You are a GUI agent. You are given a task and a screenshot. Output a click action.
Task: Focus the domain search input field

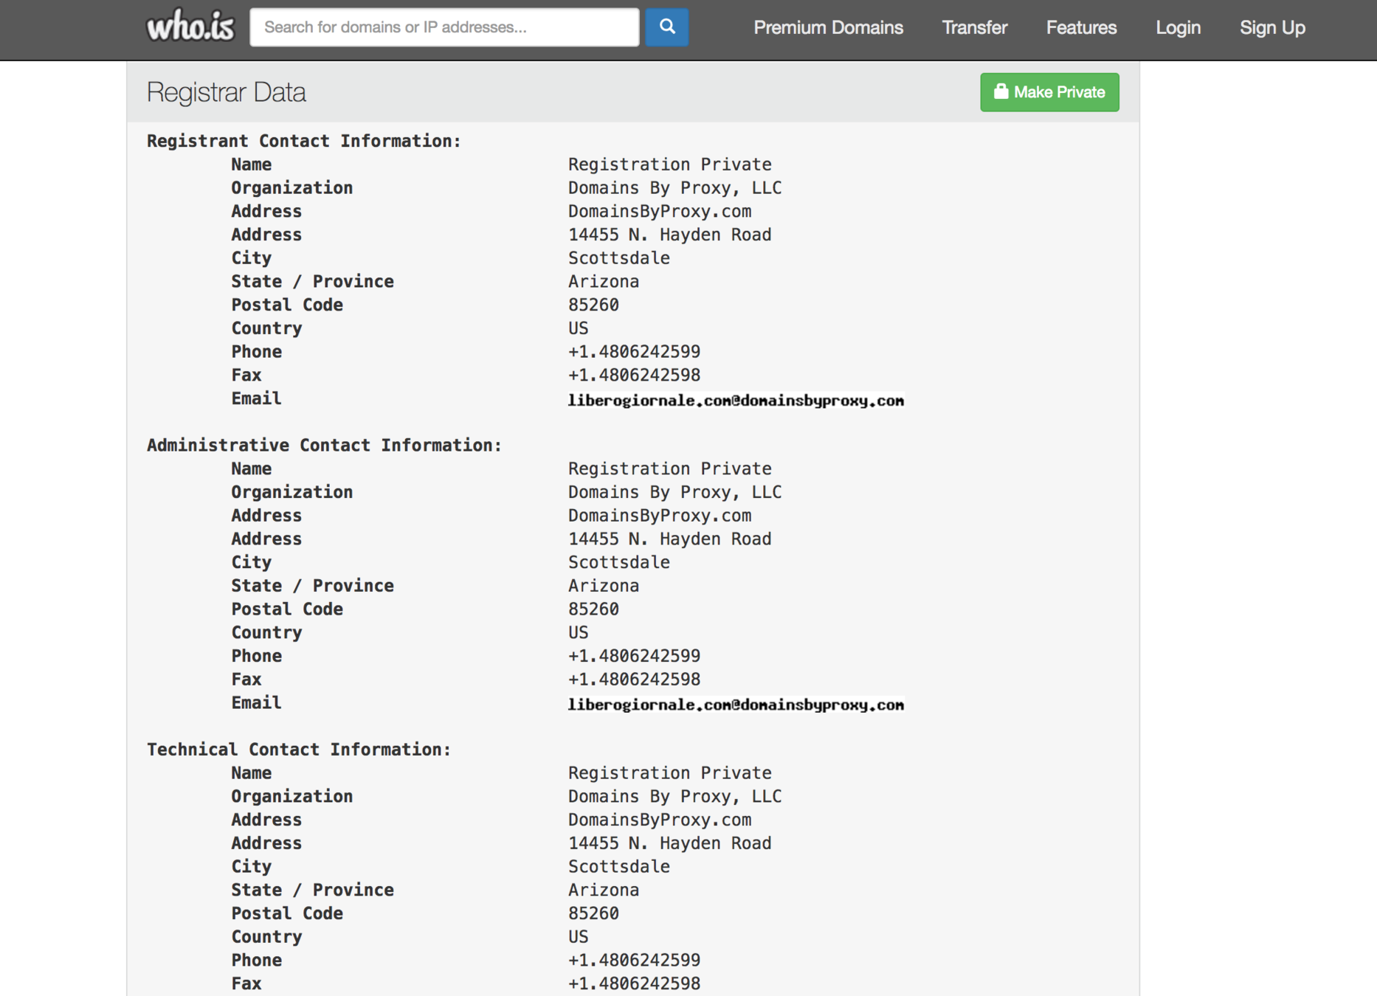pos(444,27)
